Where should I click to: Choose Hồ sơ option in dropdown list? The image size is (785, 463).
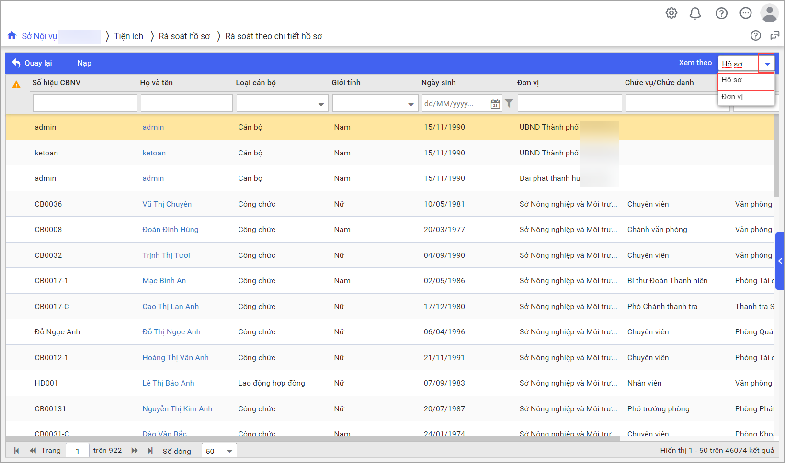pyautogui.click(x=732, y=80)
